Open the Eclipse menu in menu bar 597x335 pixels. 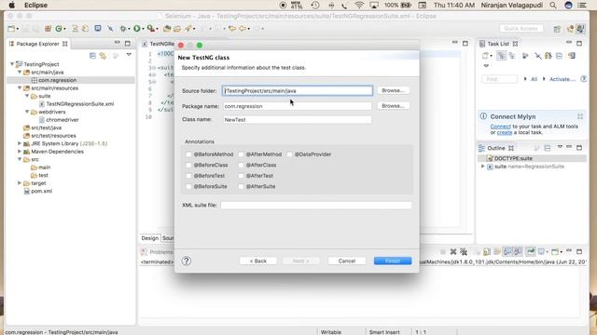coord(35,6)
